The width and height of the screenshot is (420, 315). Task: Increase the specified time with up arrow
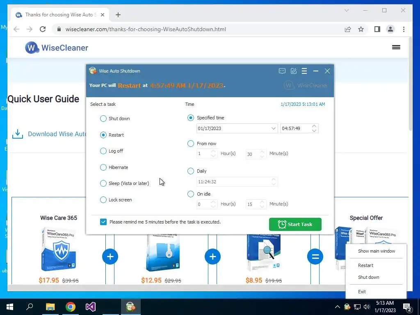click(x=314, y=126)
